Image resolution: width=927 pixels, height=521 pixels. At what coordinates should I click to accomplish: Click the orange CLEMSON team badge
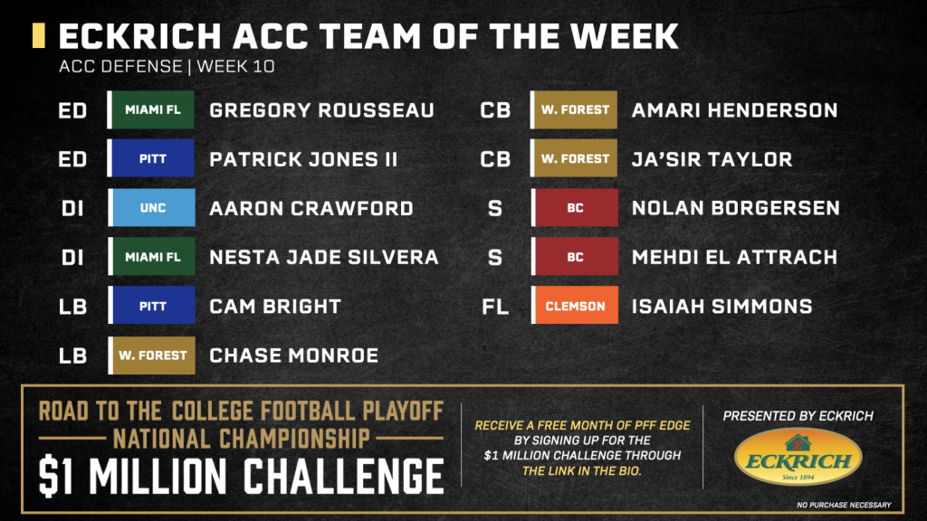pyautogui.click(x=575, y=306)
